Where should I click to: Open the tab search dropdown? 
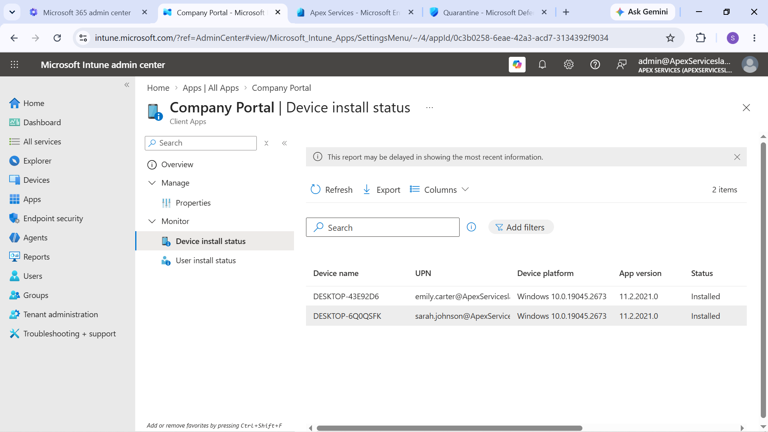click(12, 12)
